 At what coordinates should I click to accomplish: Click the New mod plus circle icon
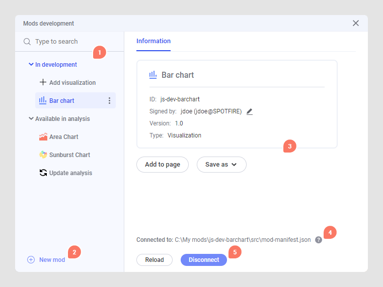pos(31,260)
